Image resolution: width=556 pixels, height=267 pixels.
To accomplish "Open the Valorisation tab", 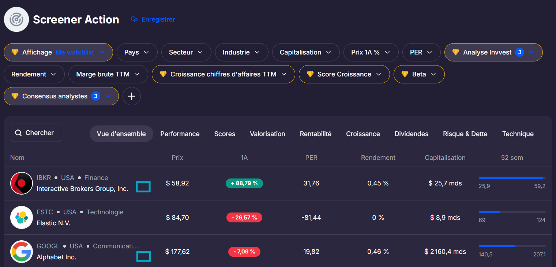I will [x=267, y=134].
